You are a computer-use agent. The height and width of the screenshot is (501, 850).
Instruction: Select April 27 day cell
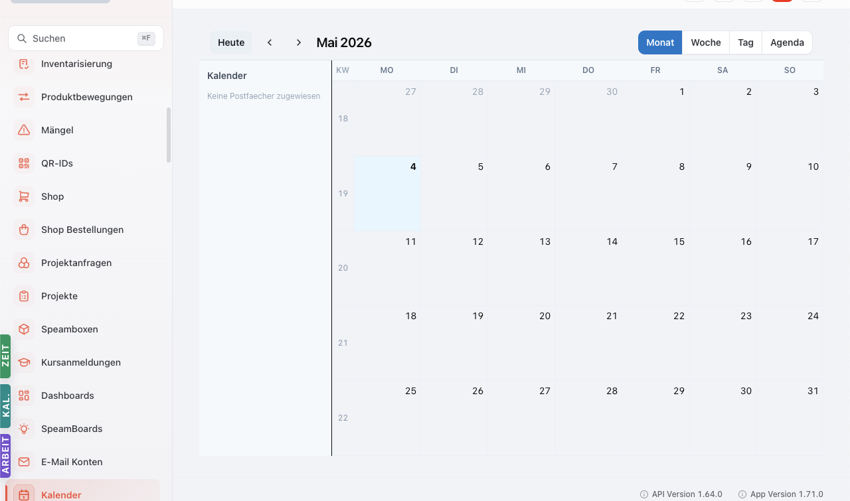point(387,119)
